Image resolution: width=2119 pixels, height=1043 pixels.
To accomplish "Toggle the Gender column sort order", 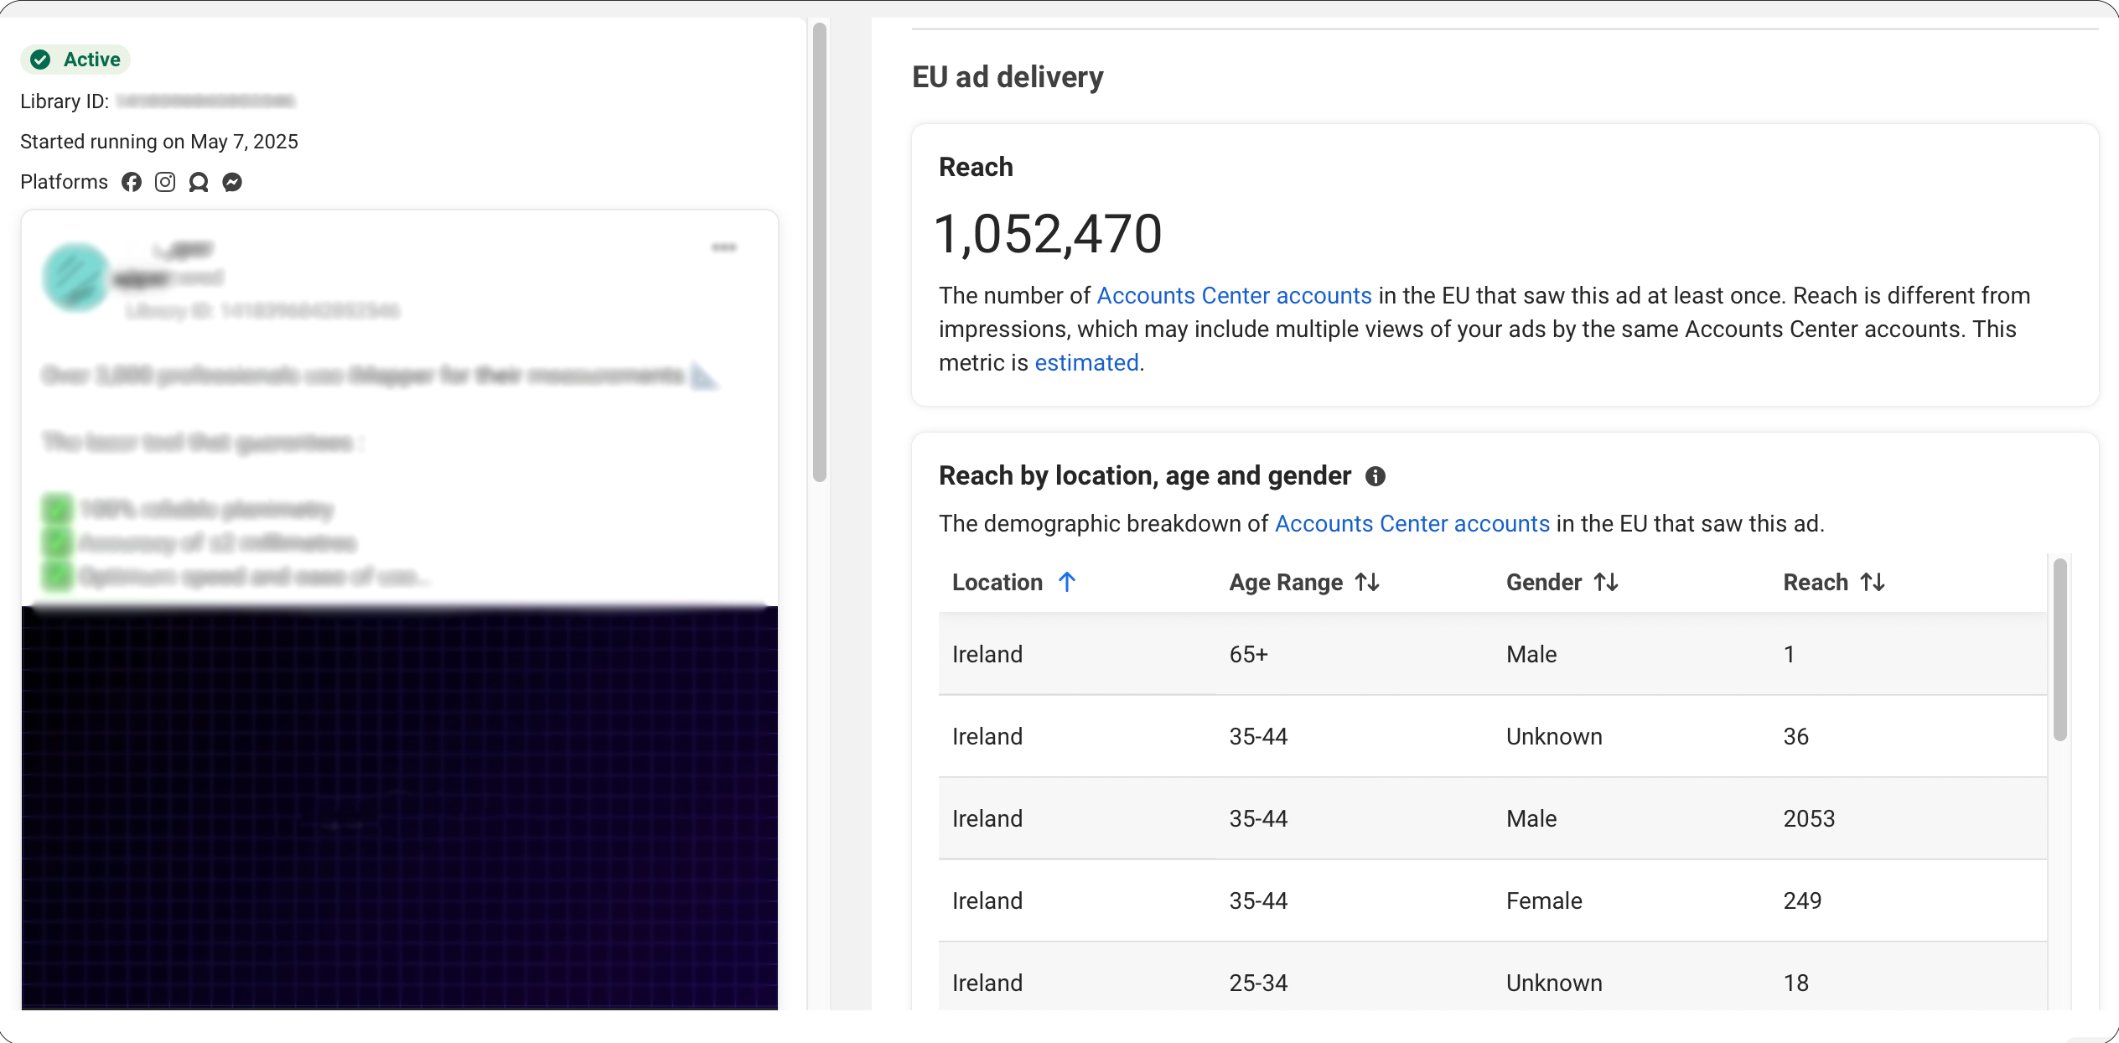I will (1605, 582).
